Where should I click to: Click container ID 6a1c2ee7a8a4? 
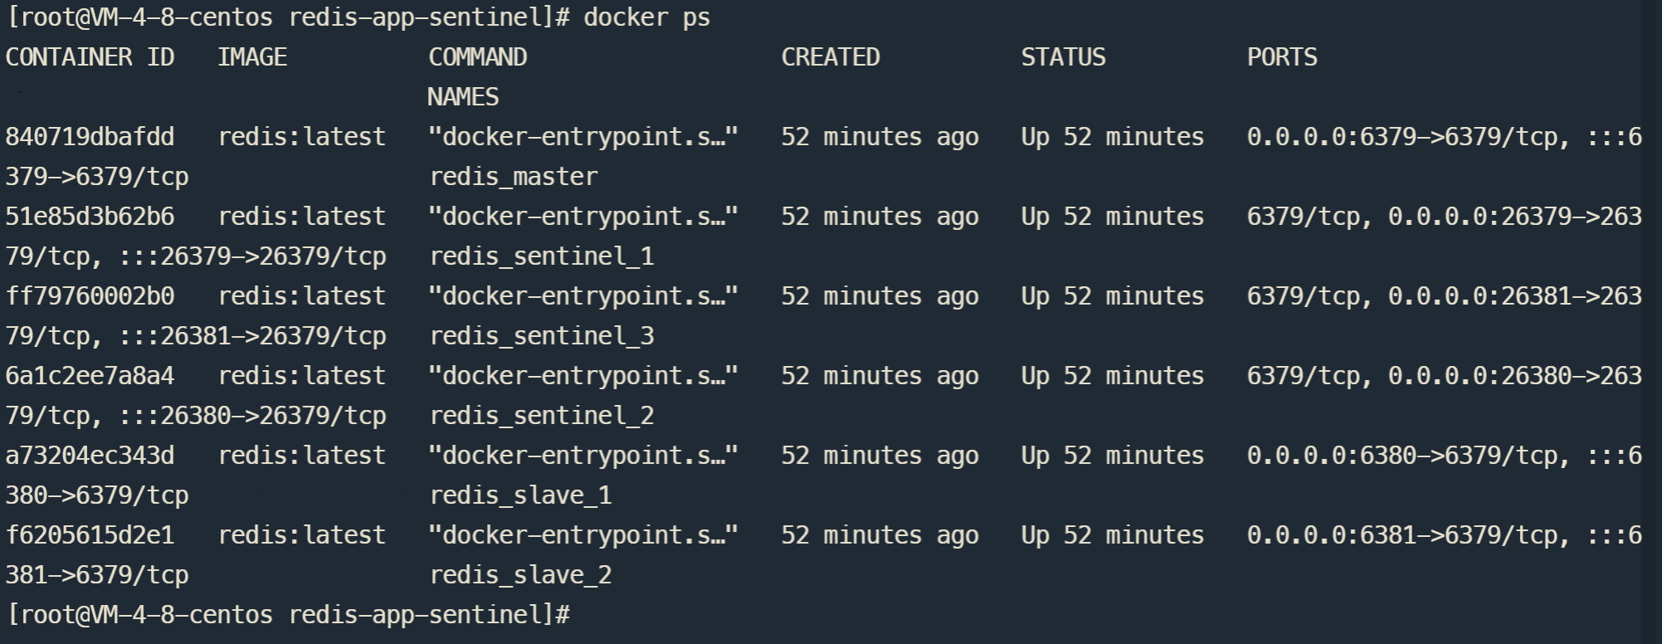tap(90, 376)
